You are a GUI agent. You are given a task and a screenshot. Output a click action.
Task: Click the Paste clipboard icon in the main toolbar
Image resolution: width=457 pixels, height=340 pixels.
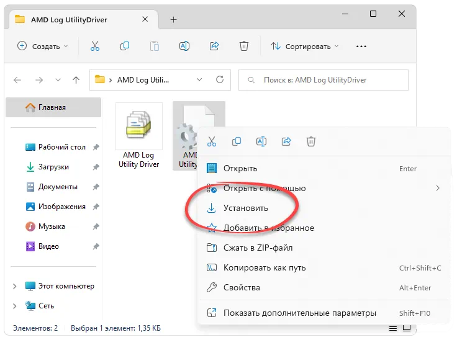[155, 46]
